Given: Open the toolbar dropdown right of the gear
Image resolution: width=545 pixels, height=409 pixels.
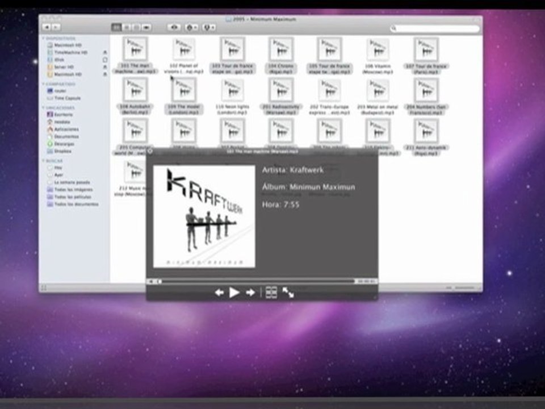Looking at the screenshot, I should [x=208, y=27].
